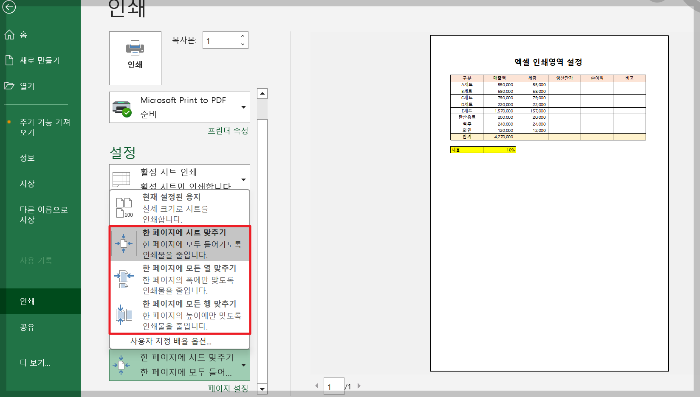
Task: Click the new document icon beside 새로 만들기
Action: [x=9, y=60]
